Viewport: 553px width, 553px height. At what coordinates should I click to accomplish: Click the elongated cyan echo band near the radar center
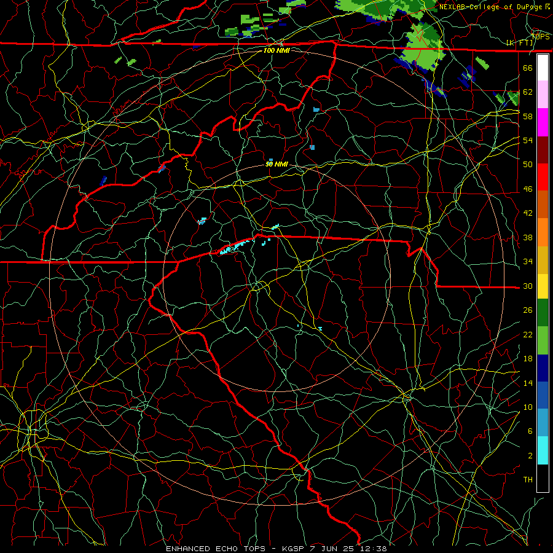(x=235, y=246)
